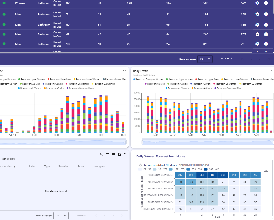
Task: Sort alarms by the Status column header
Action: tap(81, 167)
